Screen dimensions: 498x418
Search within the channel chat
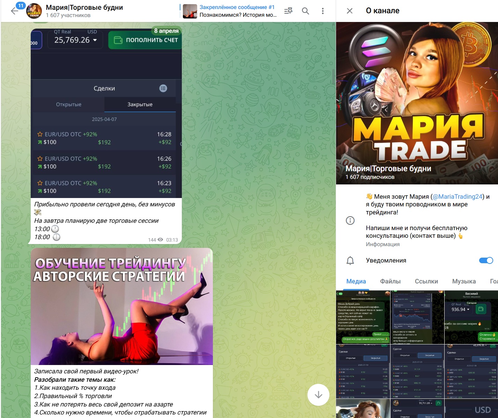[x=305, y=11]
